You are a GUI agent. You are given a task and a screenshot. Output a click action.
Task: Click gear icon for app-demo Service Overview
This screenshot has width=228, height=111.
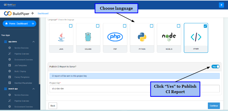[10, 48]
